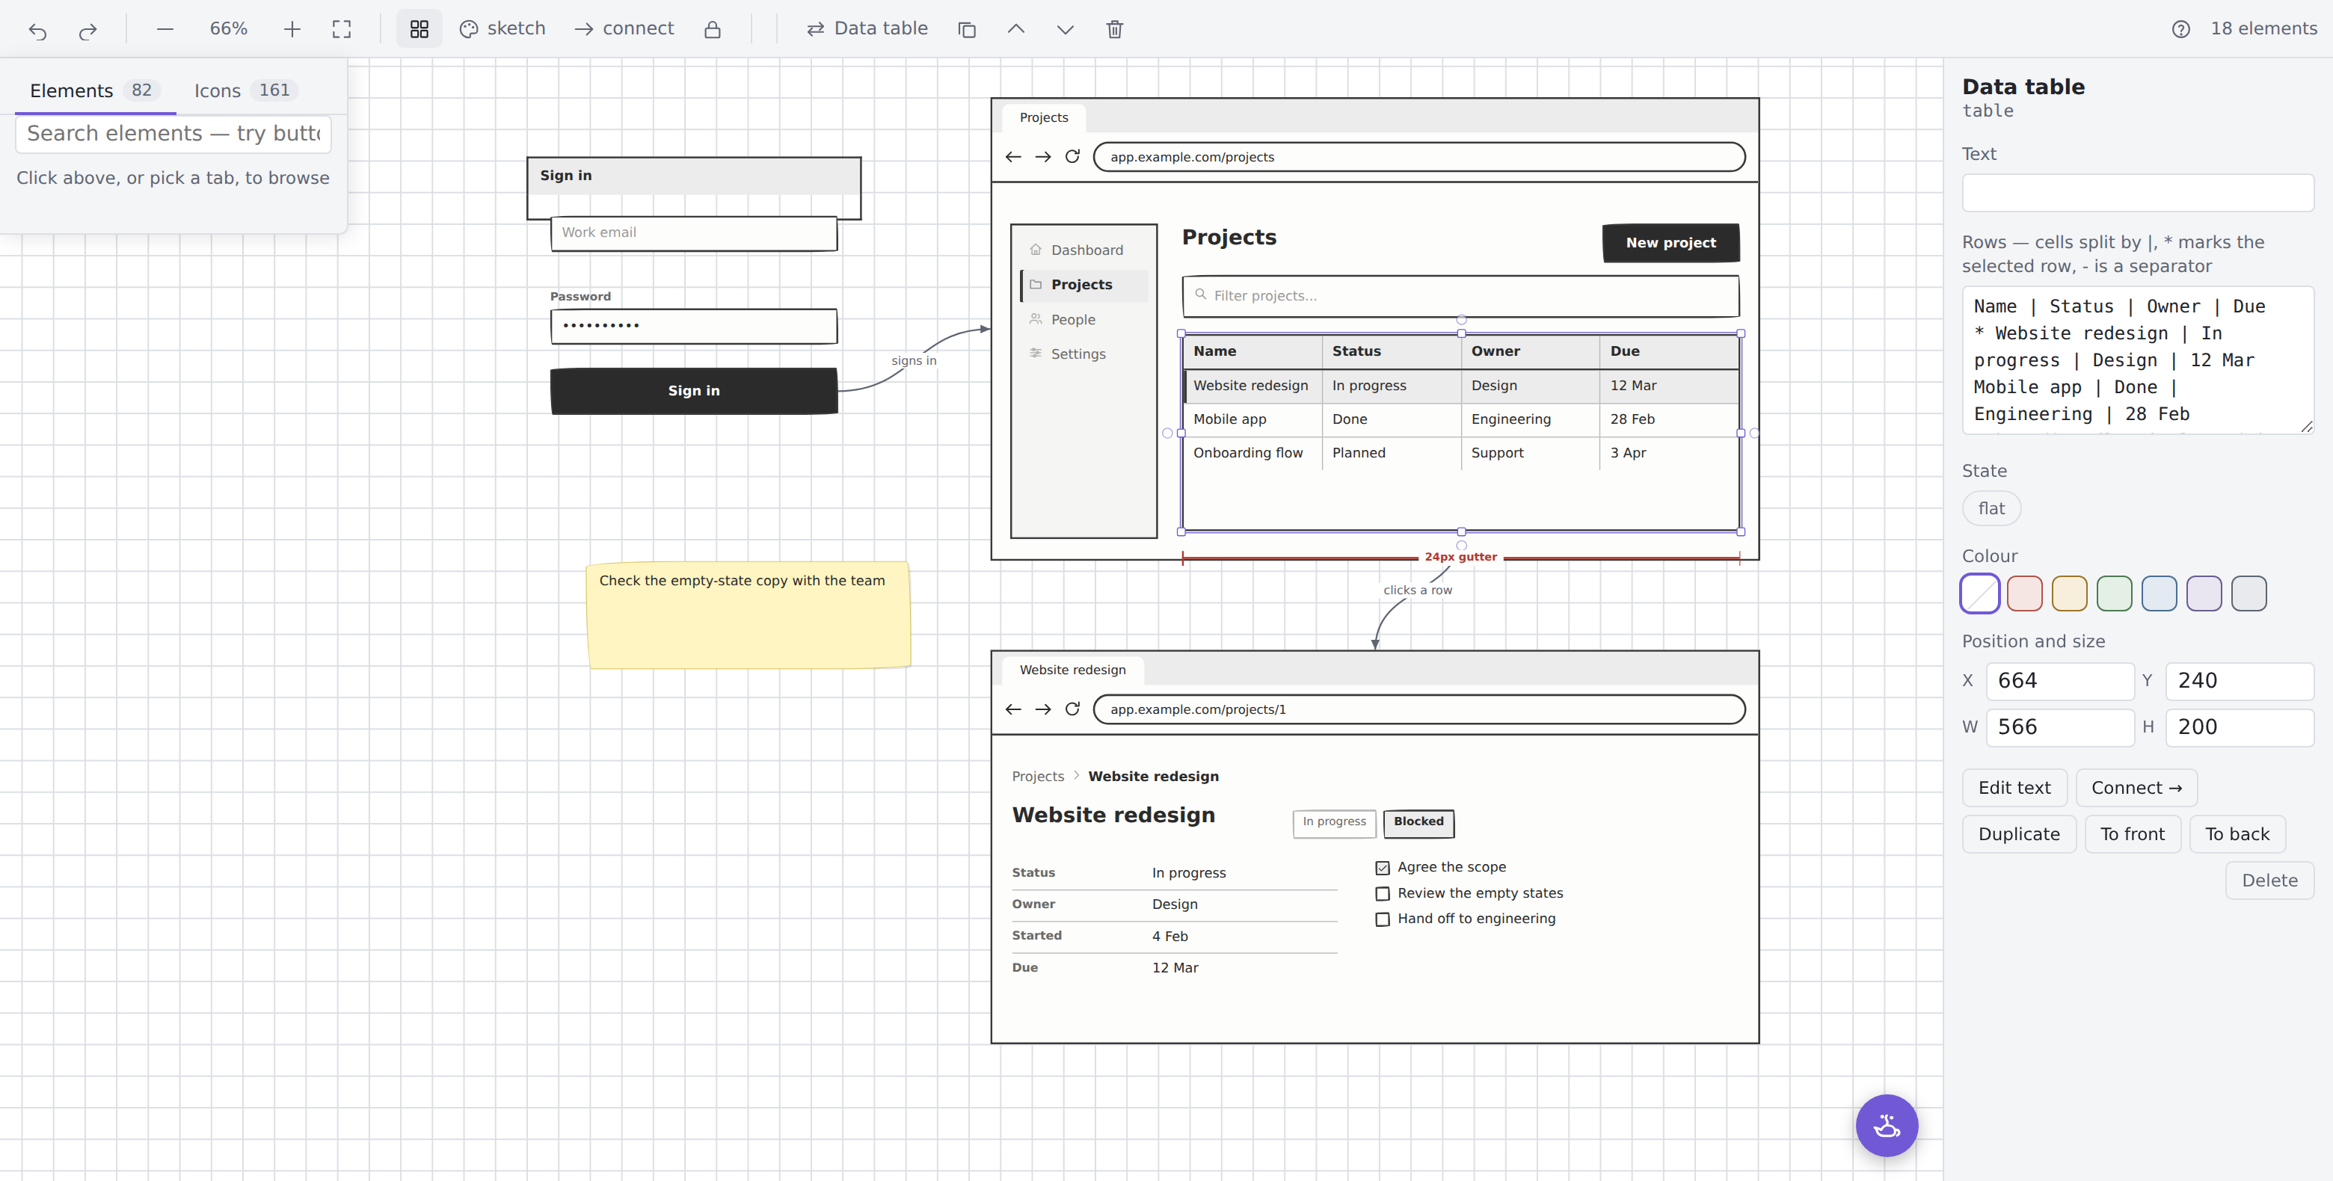The height and width of the screenshot is (1181, 2333).
Task: Switch the sketch style toggle
Action: (502, 29)
